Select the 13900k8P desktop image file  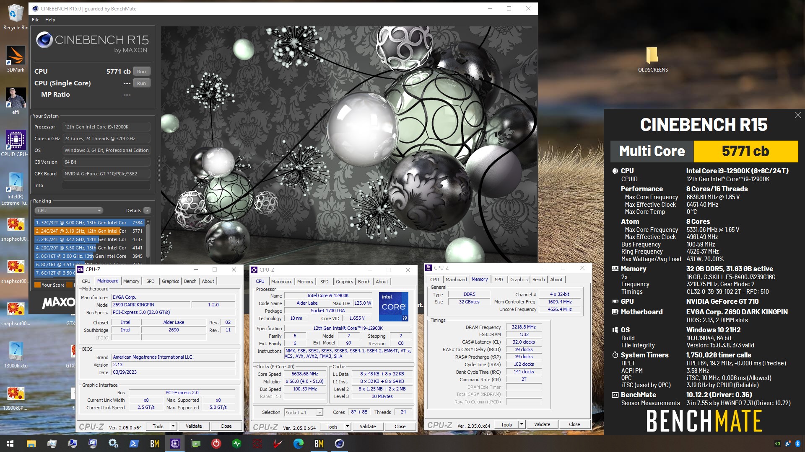click(16, 397)
